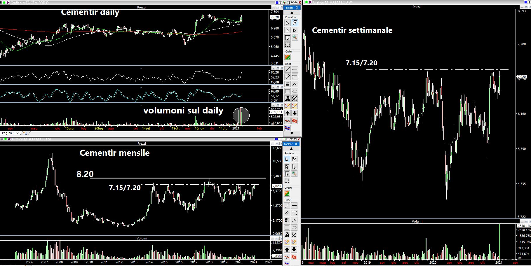Select trend line tool in monthly toolbar

click(x=287, y=206)
